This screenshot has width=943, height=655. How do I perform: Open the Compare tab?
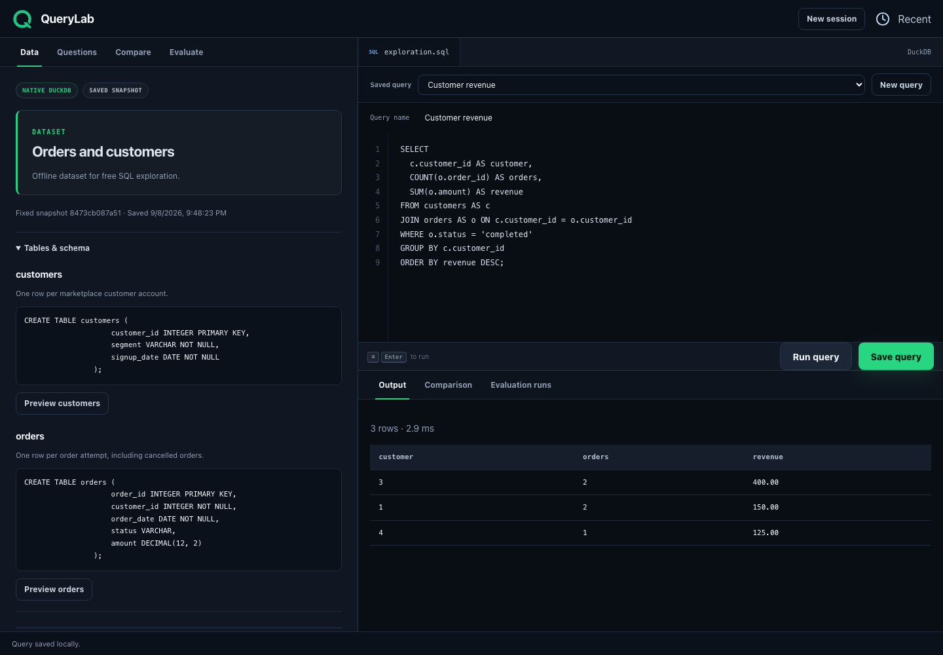133,52
